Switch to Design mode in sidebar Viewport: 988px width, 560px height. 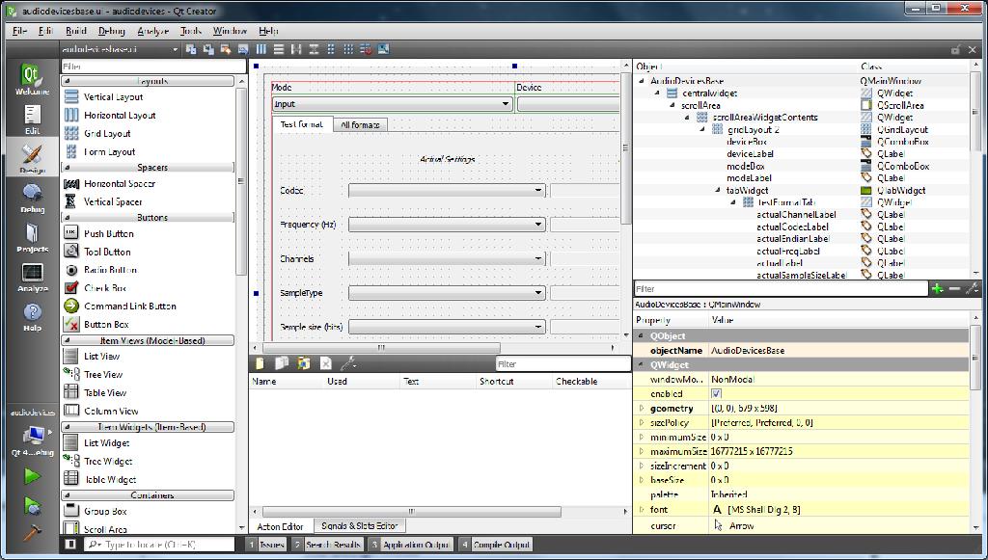[x=32, y=158]
